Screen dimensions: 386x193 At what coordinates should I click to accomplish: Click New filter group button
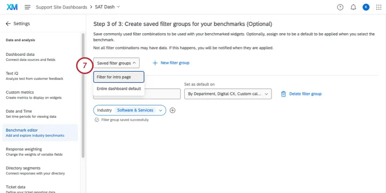click(x=171, y=63)
